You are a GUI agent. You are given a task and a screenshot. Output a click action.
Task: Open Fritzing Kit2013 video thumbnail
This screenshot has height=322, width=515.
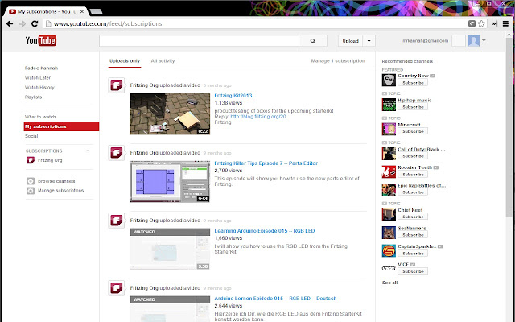[x=170, y=114]
